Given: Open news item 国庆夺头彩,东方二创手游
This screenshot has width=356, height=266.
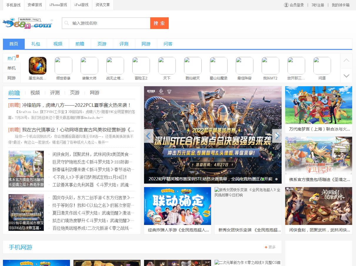Looking at the screenshot, I should [x=93, y=198].
